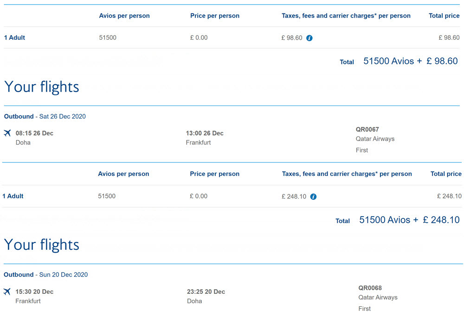This screenshot has width=464, height=323.
Task: Click 'Qatar Airways' under QR0068
Action: point(378,297)
